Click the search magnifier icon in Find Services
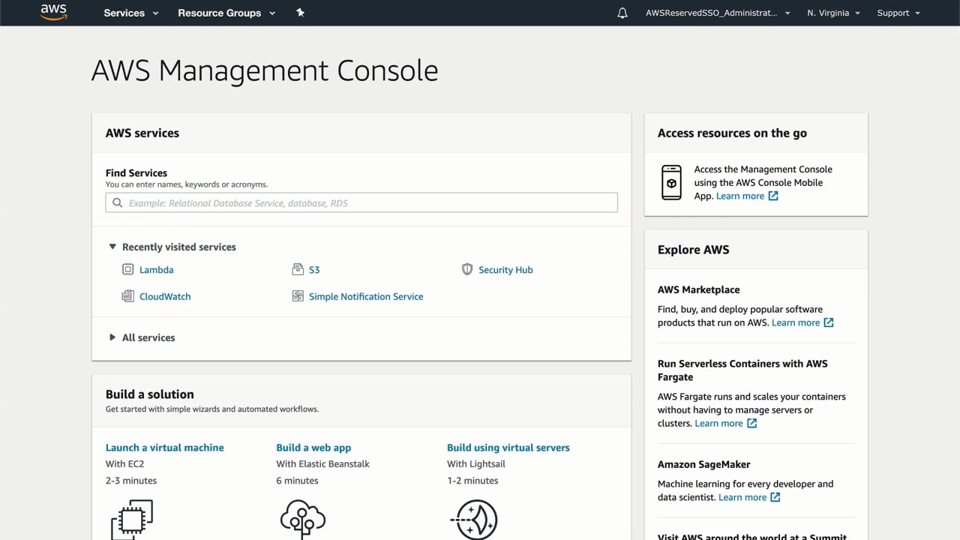 click(118, 202)
